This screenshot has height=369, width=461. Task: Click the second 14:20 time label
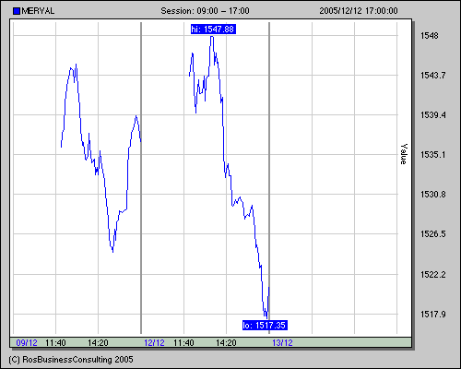226,343
